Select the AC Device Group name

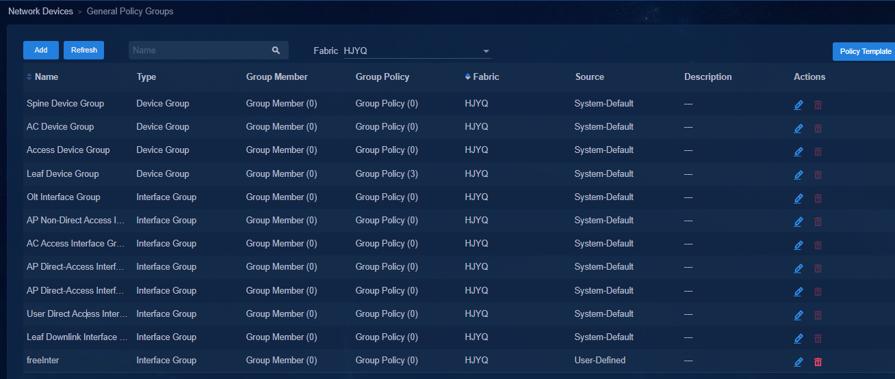(x=60, y=126)
